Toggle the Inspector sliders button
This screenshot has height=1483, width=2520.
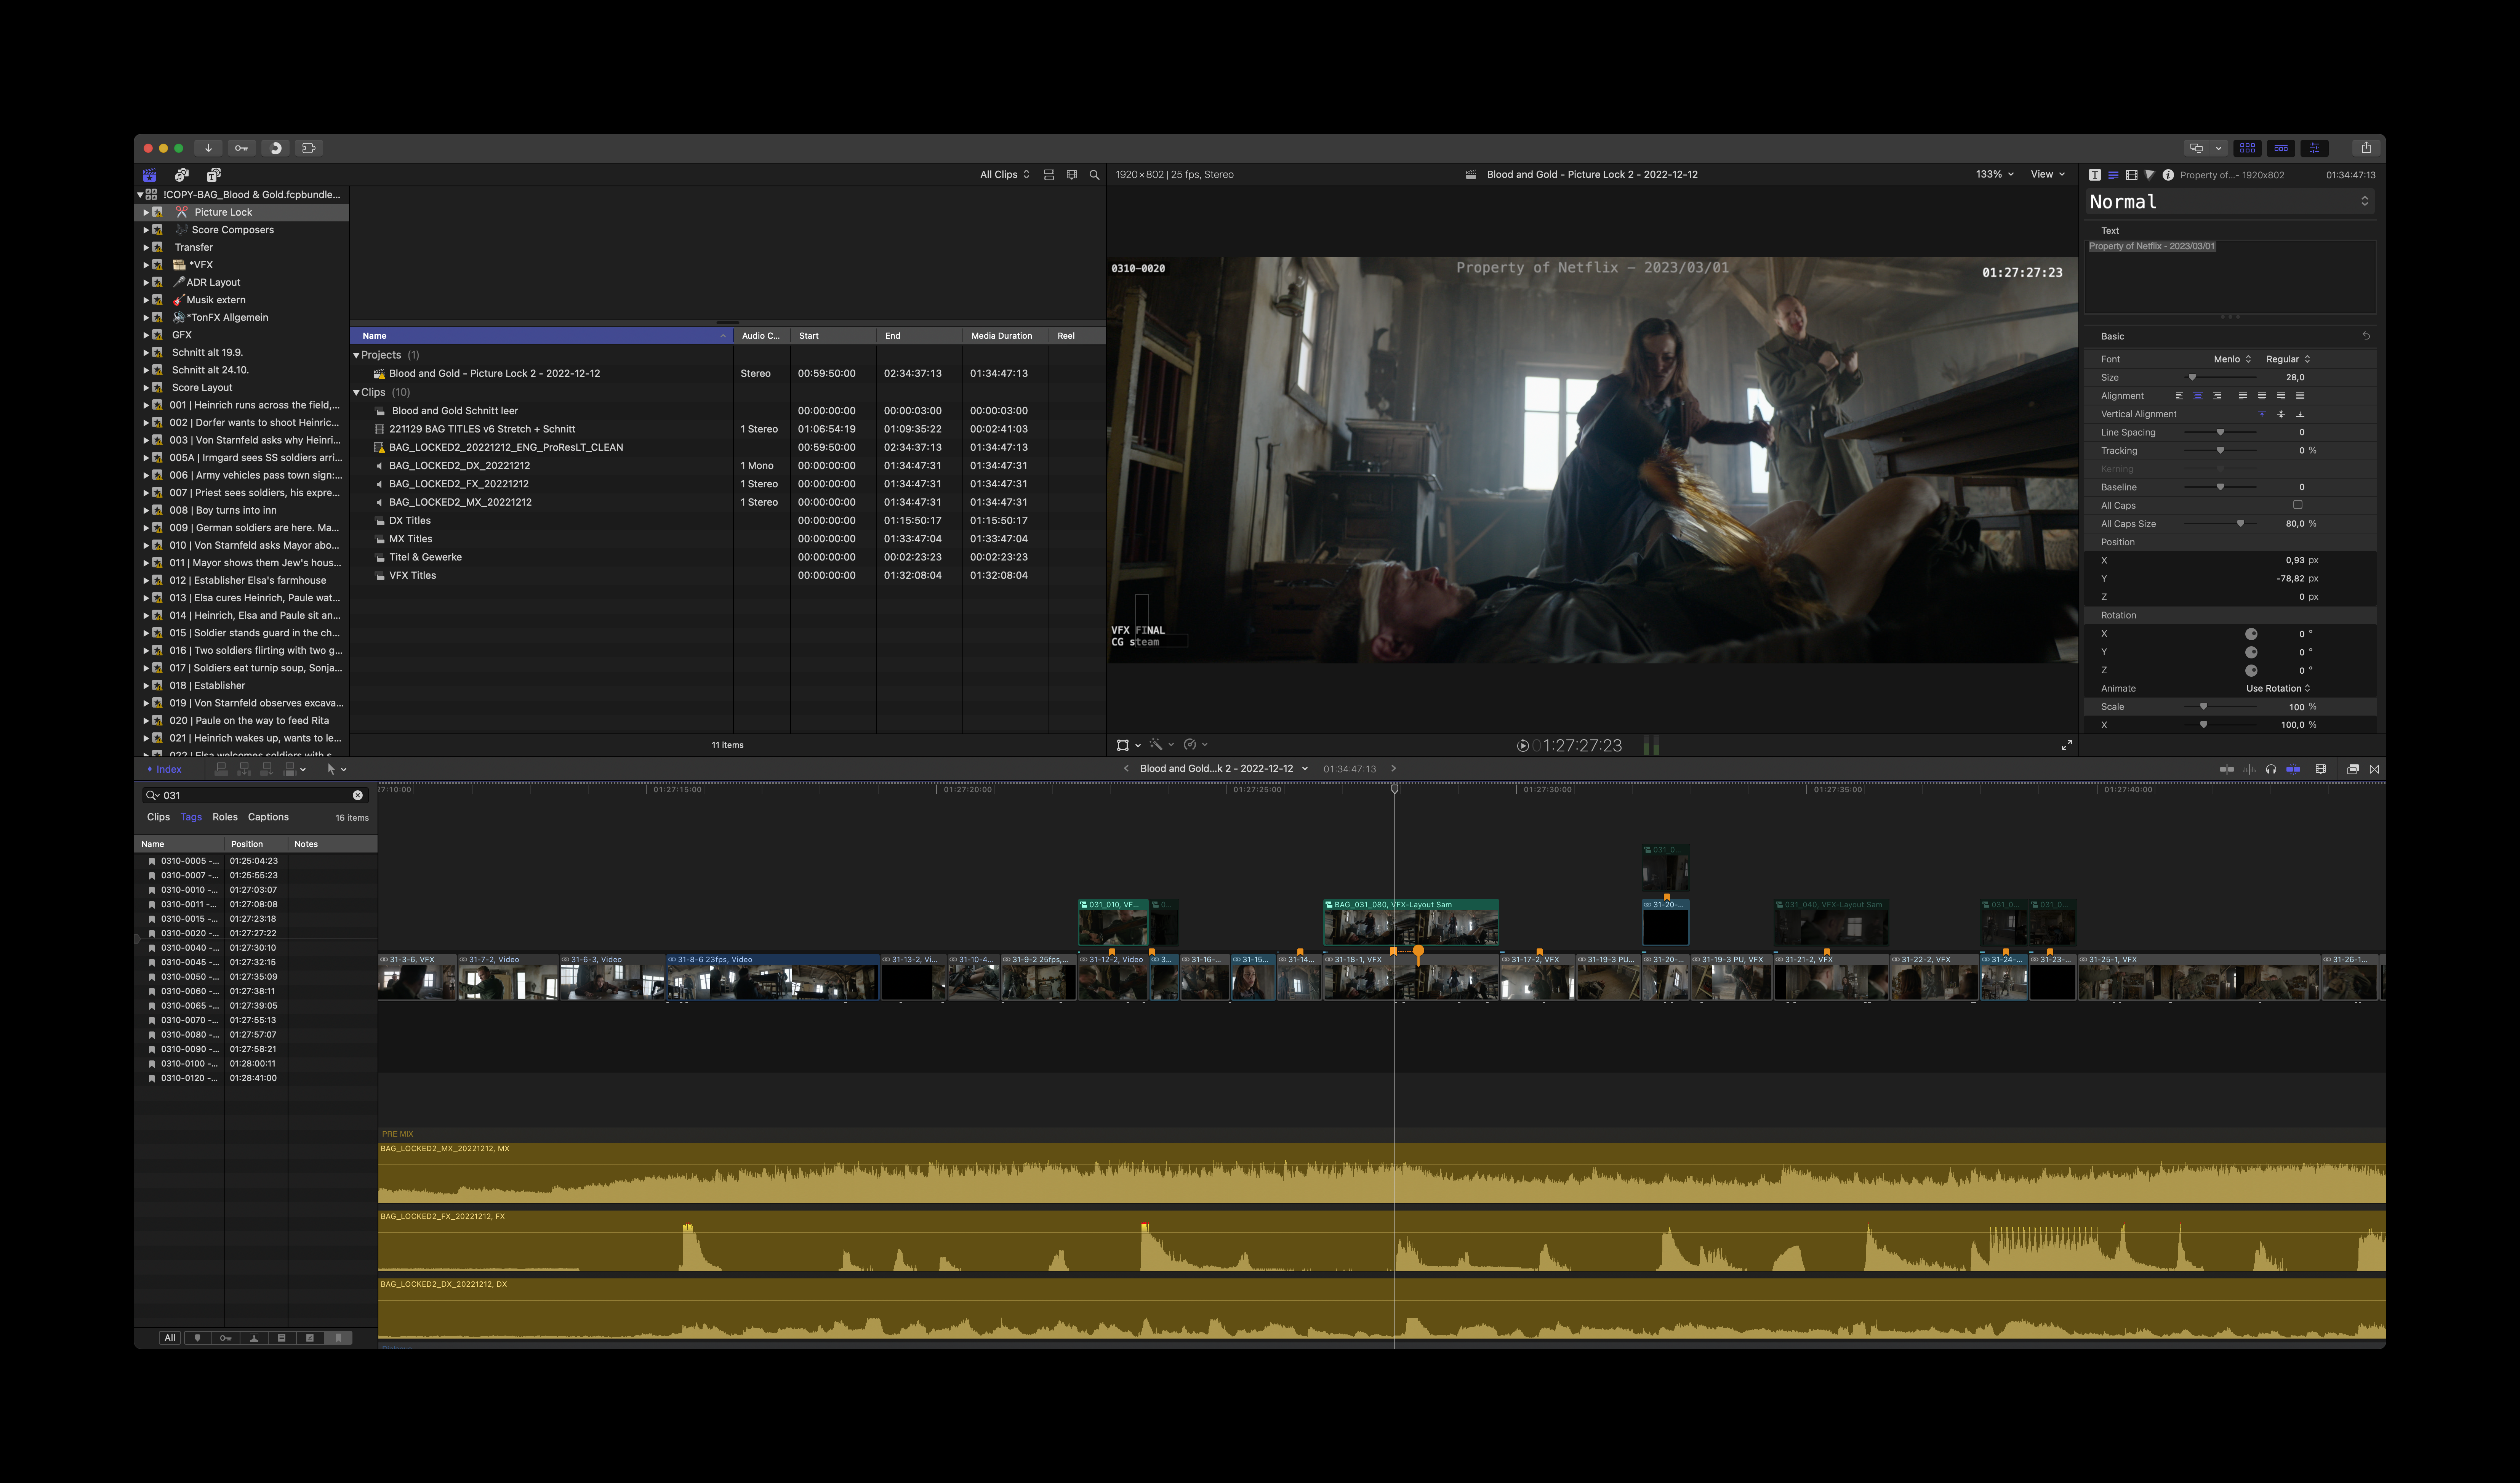click(x=2314, y=148)
